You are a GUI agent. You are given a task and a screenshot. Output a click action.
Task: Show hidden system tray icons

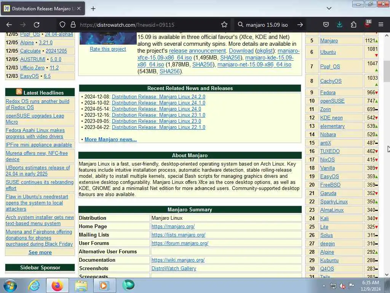(324, 286)
